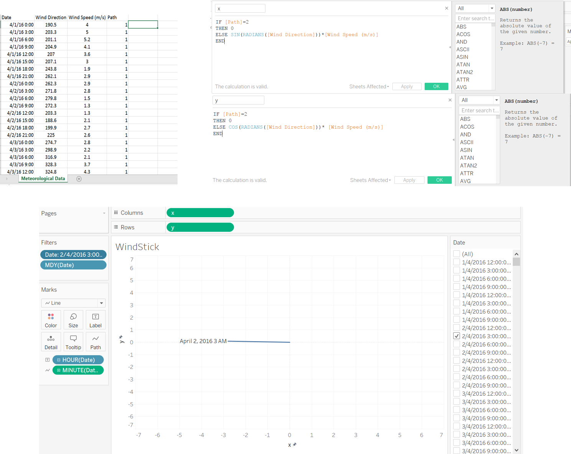Click label type icon beside HOUR(Date) pill
Image resolution: width=571 pixels, height=454 pixels.
click(47, 360)
